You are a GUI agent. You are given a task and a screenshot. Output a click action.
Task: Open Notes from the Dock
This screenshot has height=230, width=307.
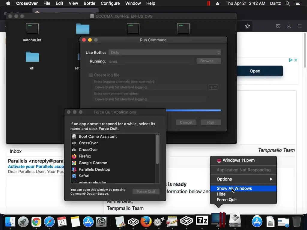[x=75, y=222]
